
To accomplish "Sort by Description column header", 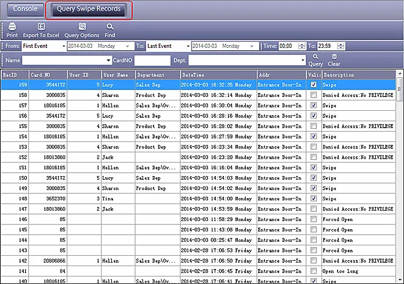I will pyautogui.click(x=358, y=74).
